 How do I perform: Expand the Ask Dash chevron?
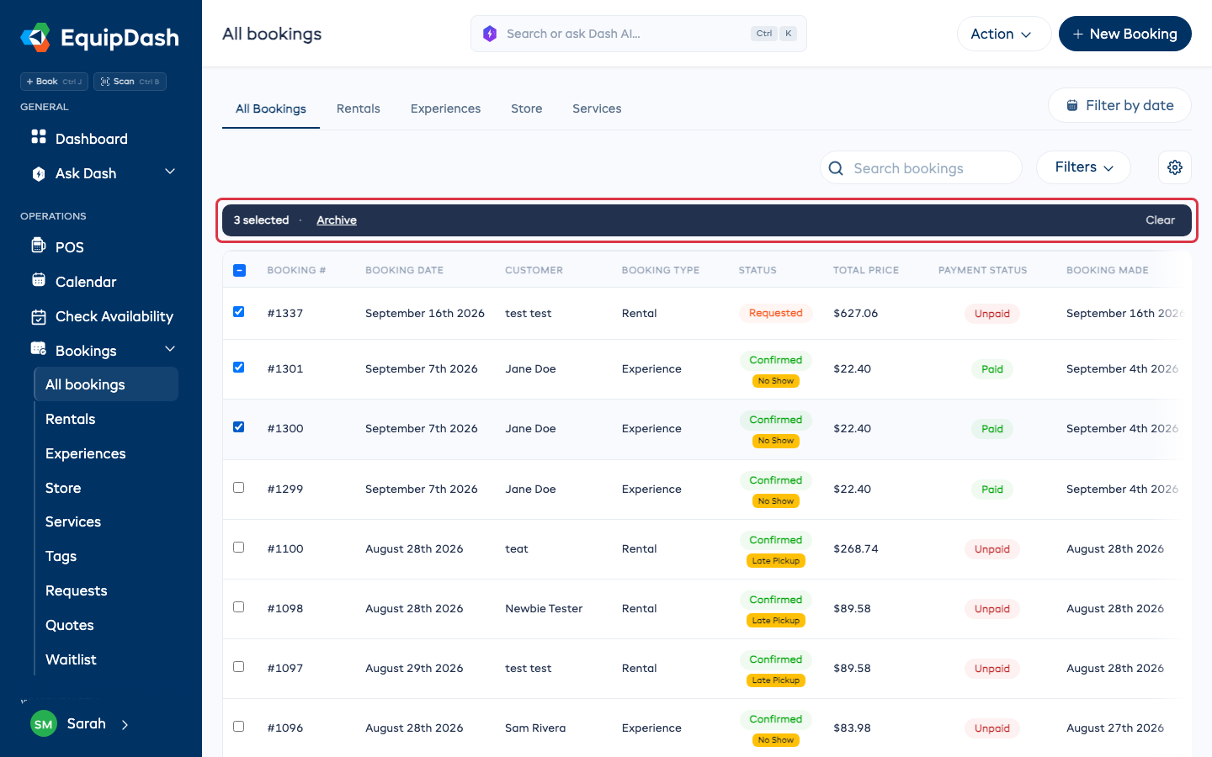(170, 172)
